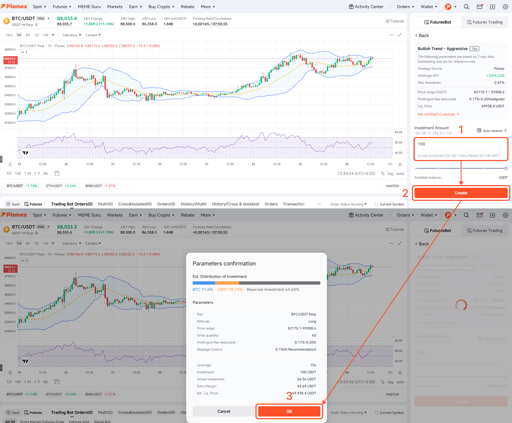Expand the Futures dropdown in top navbar
The image size is (512, 423).
[x=62, y=7]
